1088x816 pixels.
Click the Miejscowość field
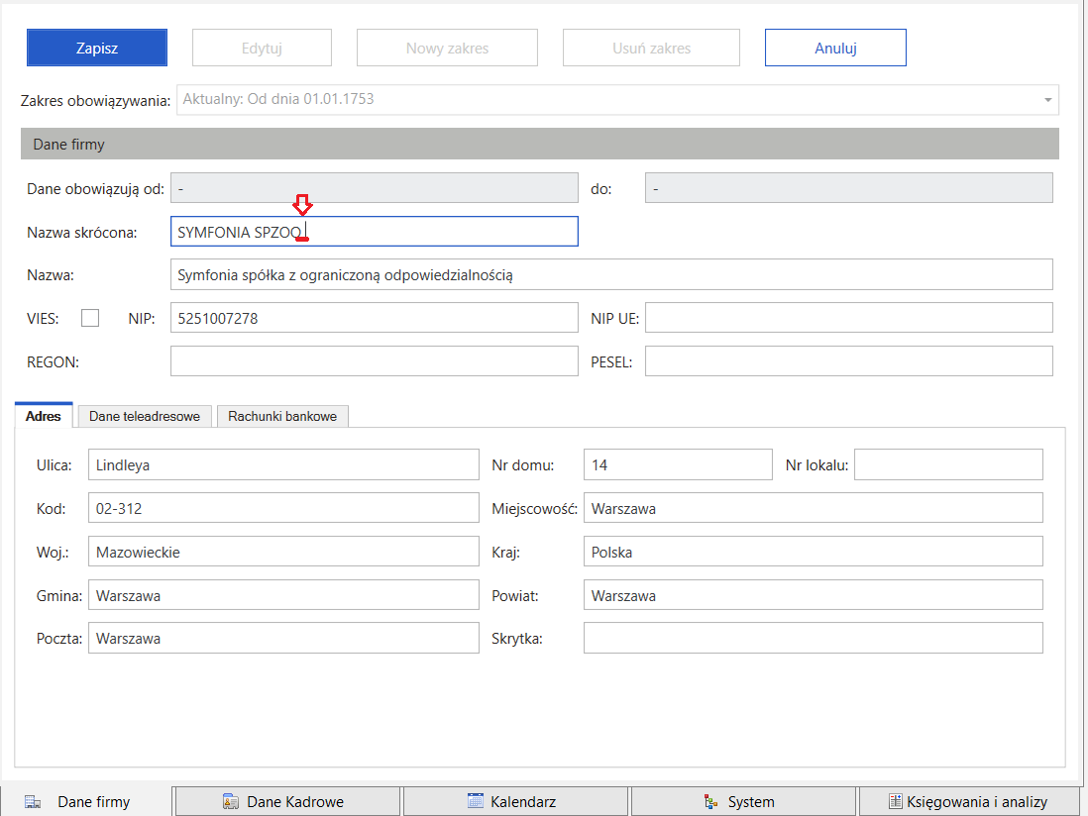click(814, 508)
